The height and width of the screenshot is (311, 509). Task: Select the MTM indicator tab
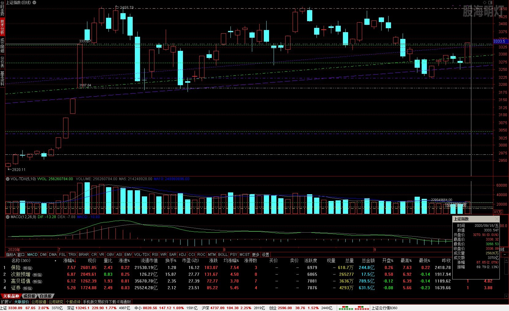[212, 255]
